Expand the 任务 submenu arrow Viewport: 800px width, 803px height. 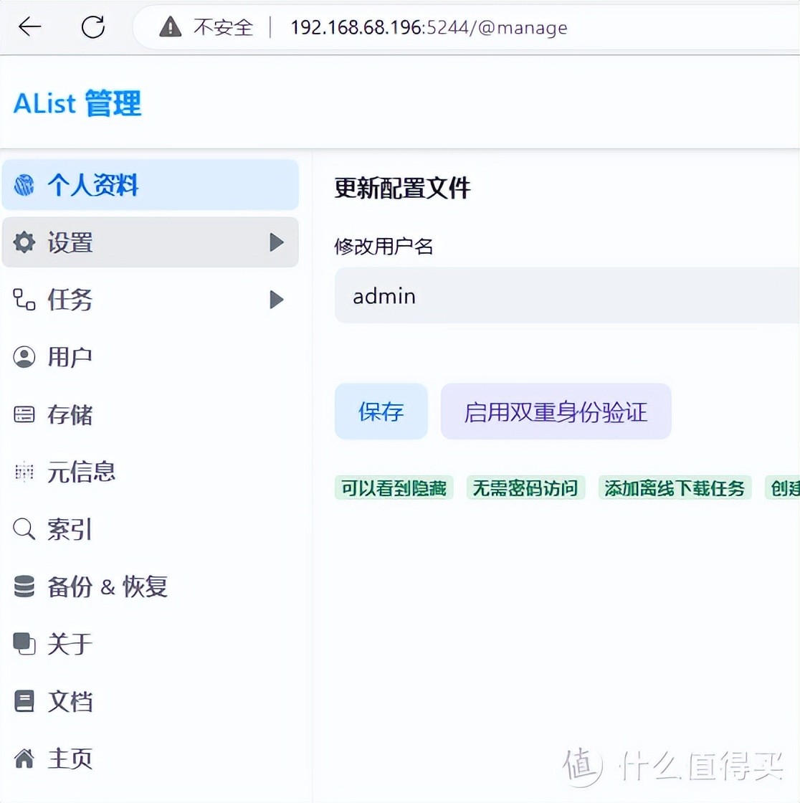277,300
